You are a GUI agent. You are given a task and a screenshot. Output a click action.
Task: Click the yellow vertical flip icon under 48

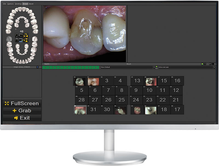[x=26, y=40]
